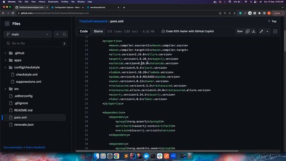This screenshot has width=286, height=161.
Task: Open Launchpad from the Dock
Action: (x=103, y=156)
